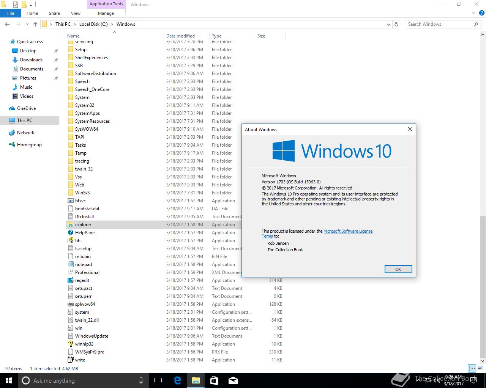Open the Manage ribbon tab
The width and height of the screenshot is (486, 388).
106,13
